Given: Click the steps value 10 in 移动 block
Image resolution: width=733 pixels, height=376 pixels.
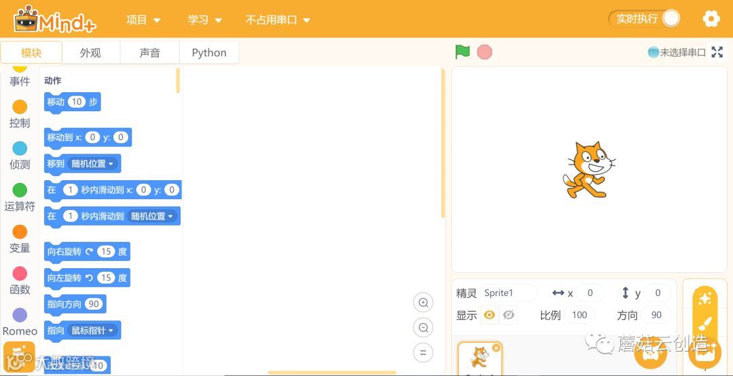Looking at the screenshot, I should [x=77, y=102].
